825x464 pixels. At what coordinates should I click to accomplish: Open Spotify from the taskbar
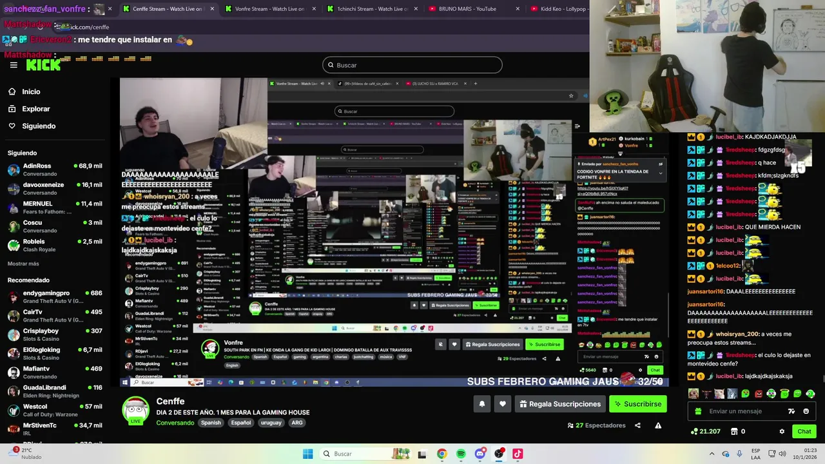(461, 454)
